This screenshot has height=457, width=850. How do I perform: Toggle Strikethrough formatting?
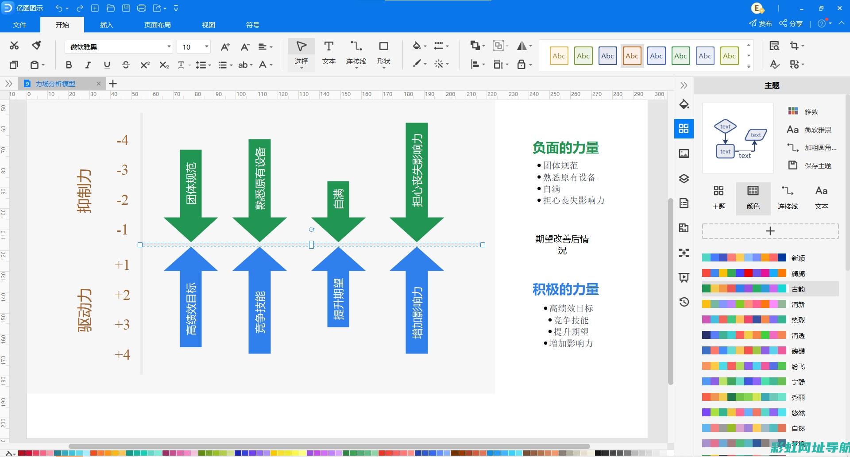coord(126,65)
